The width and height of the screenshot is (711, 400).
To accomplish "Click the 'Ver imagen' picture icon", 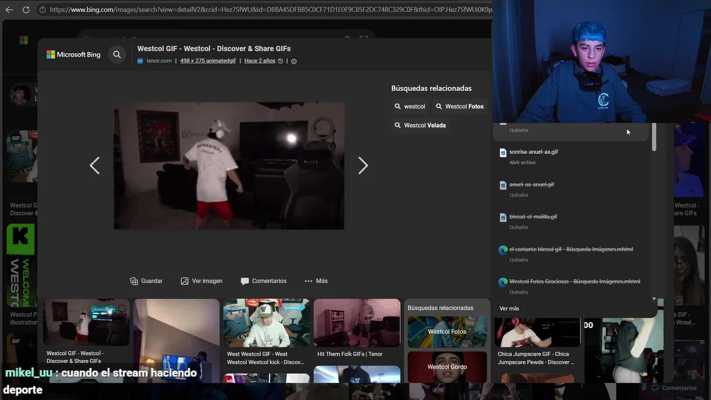I will tap(184, 281).
